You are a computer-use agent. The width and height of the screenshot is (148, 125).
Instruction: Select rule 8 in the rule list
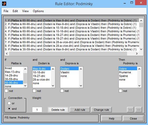pyautogui.click(x=72, y=46)
